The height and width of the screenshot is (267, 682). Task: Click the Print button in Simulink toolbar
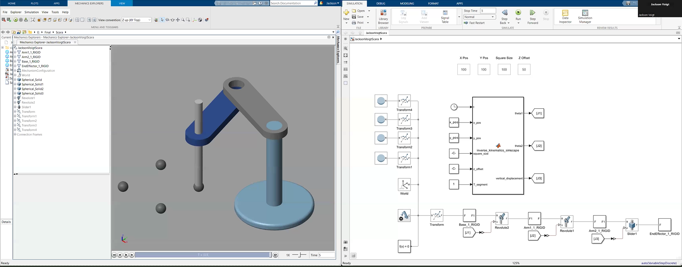[x=358, y=23]
